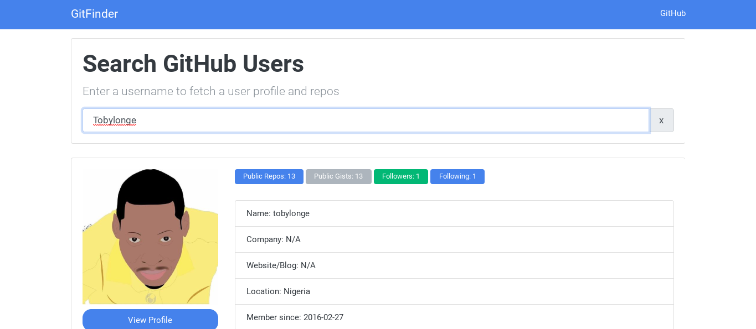Clear the search with the x button
Image resolution: width=756 pixels, height=329 pixels.
[x=661, y=120]
